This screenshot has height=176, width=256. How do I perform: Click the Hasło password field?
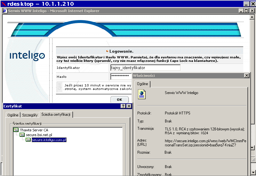[x=121, y=77]
